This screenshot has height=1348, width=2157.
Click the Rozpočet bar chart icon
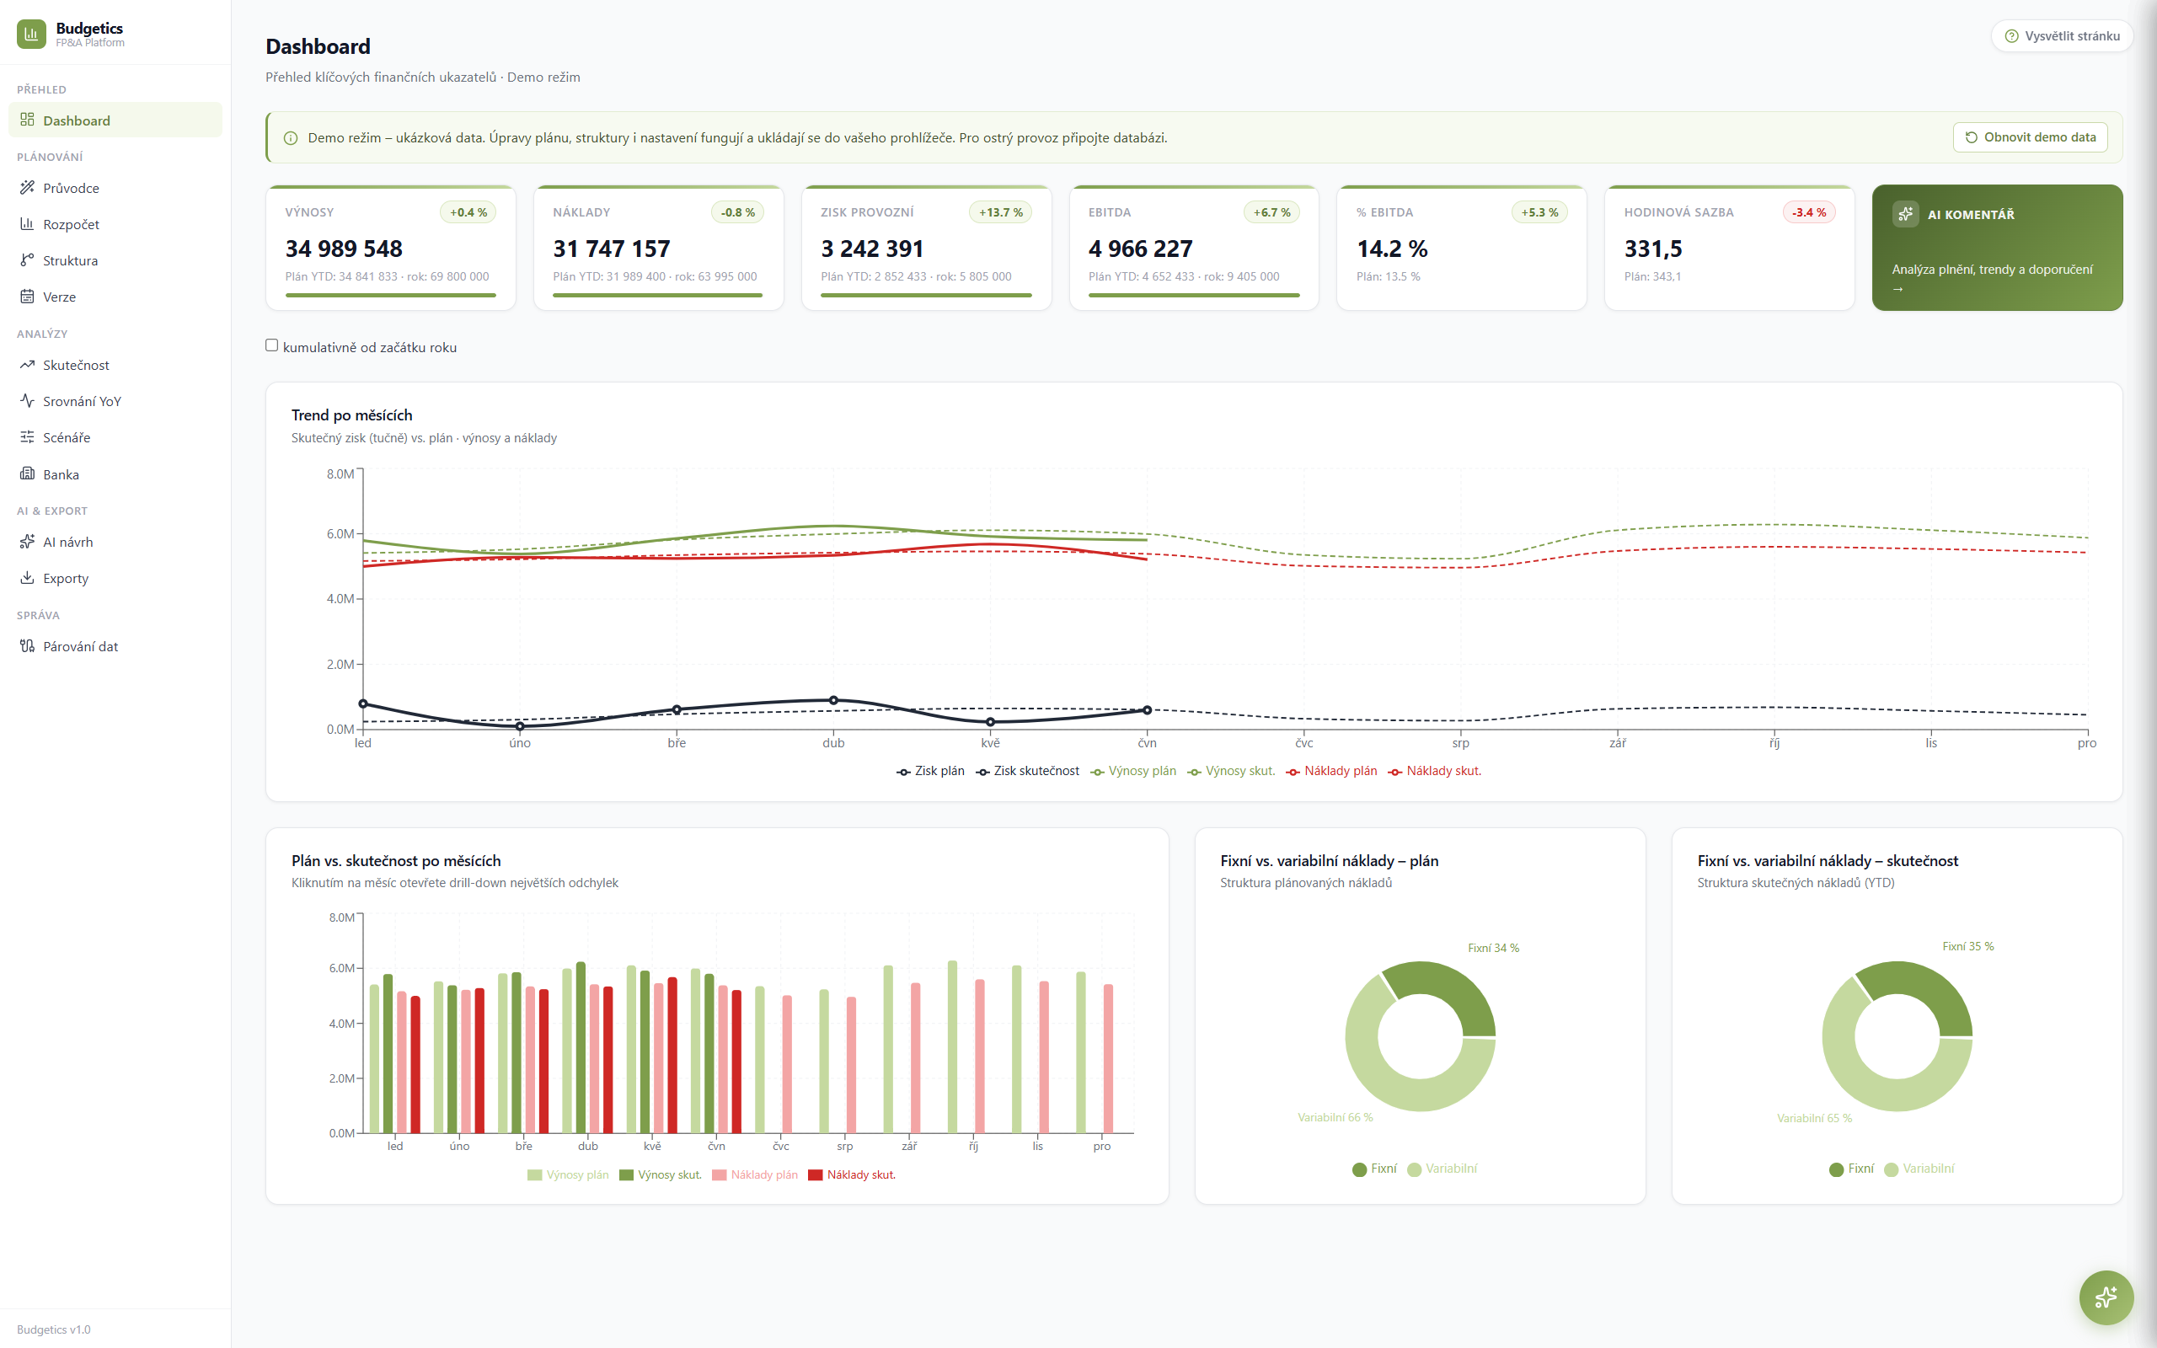click(28, 224)
